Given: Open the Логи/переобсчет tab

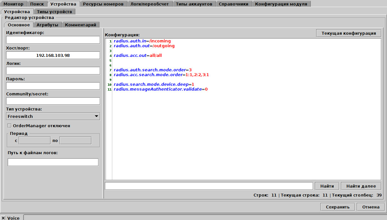Looking at the screenshot, I should (x=149, y=4).
